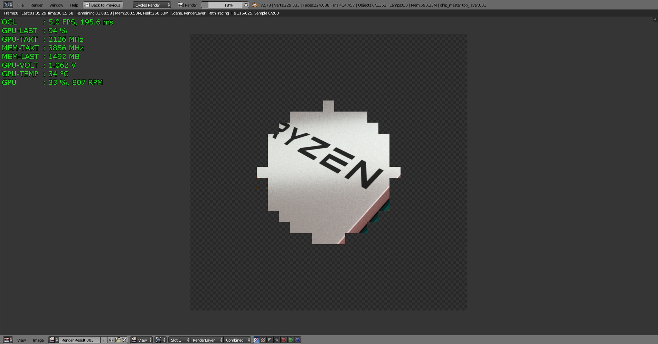Viewport: 658px width, 344px height.
Task: Click the GPU-LAST 94 % overlay reading
Action: tap(35, 31)
